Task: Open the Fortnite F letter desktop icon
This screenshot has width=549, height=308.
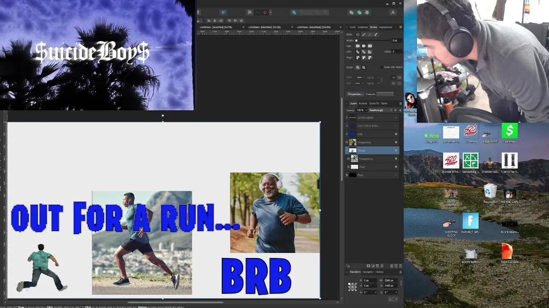Action: pyautogui.click(x=471, y=223)
